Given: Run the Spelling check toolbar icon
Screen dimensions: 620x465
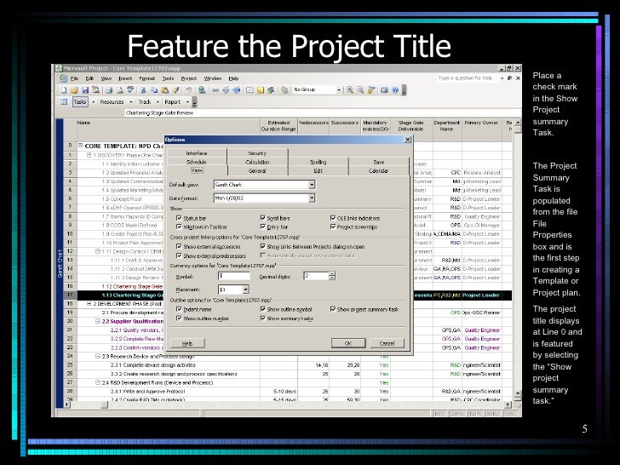Looking at the screenshot, I should (x=130, y=90).
